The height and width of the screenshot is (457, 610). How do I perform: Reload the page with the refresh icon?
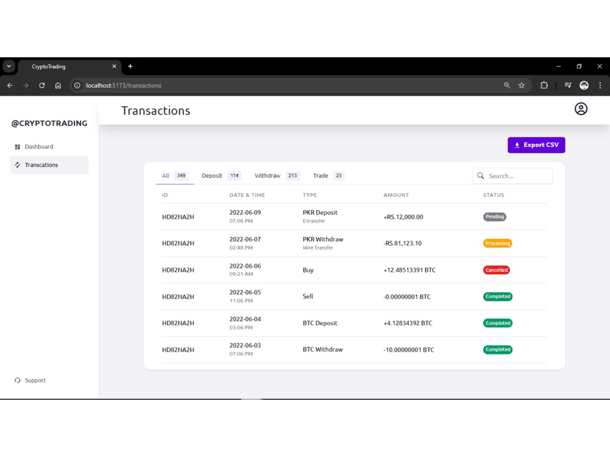point(42,85)
